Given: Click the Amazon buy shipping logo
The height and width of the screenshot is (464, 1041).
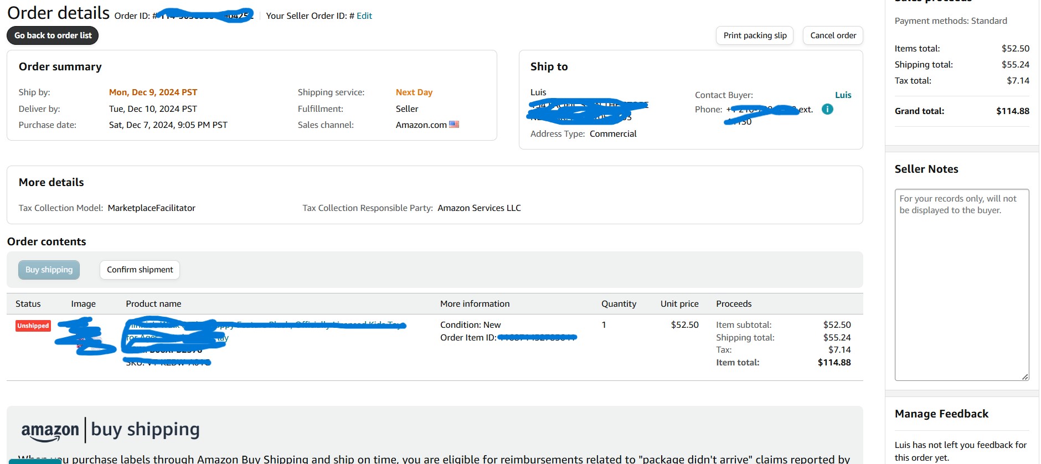Looking at the screenshot, I should tap(110, 430).
